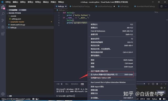
Task: Split the terminal panel
Action: 153,84
